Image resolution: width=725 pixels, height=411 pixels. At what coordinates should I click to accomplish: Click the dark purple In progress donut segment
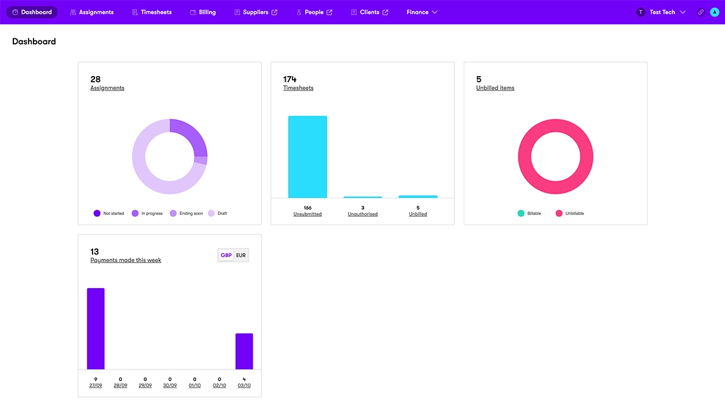point(193,136)
